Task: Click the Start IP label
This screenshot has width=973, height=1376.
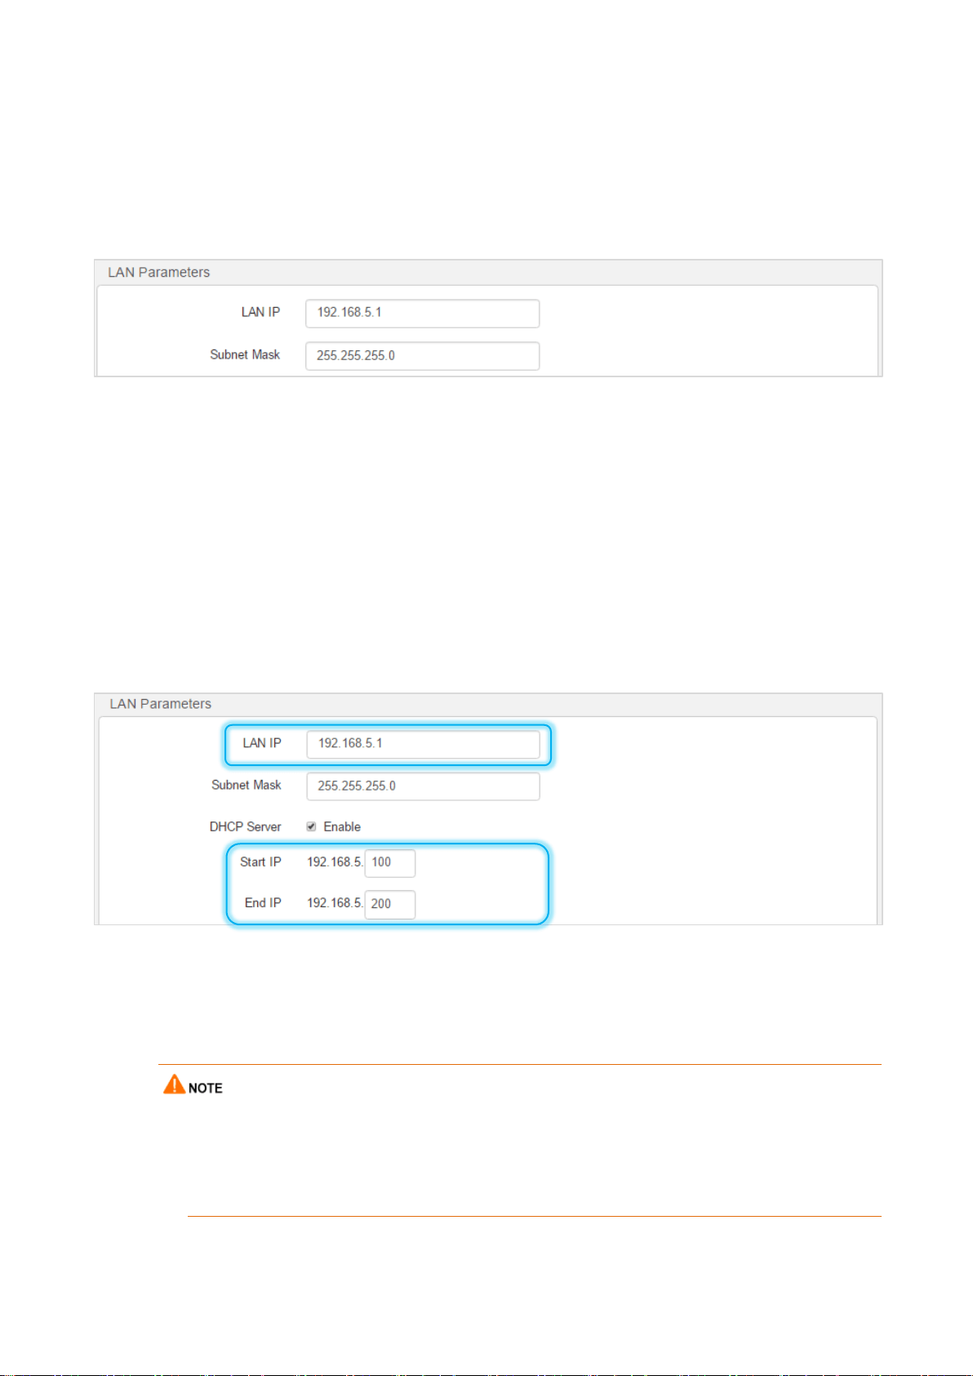Action: 260,862
